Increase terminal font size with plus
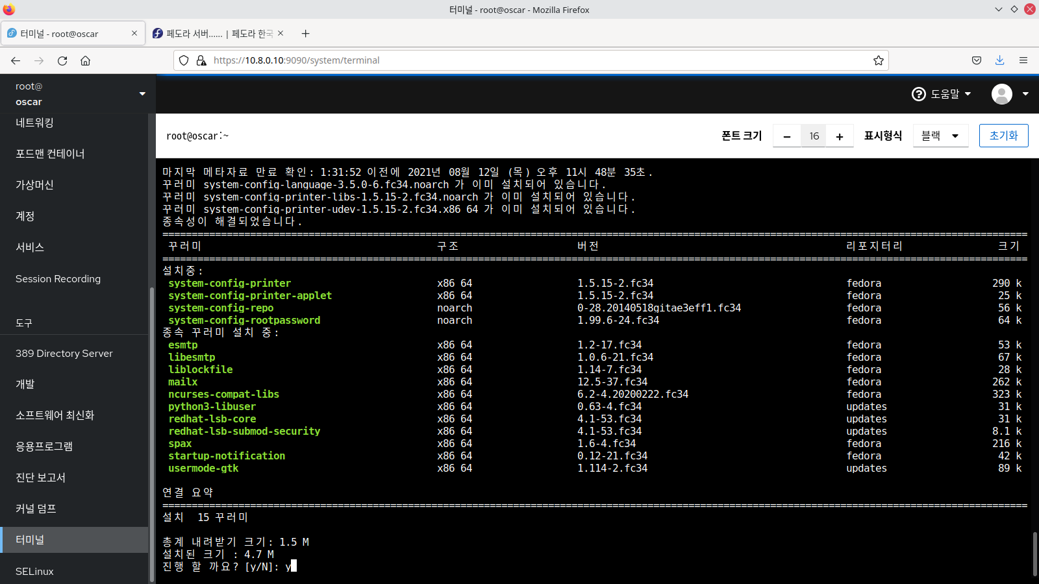The height and width of the screenshot is (584, 1039). pyautogui.click(x=840, y=136)
